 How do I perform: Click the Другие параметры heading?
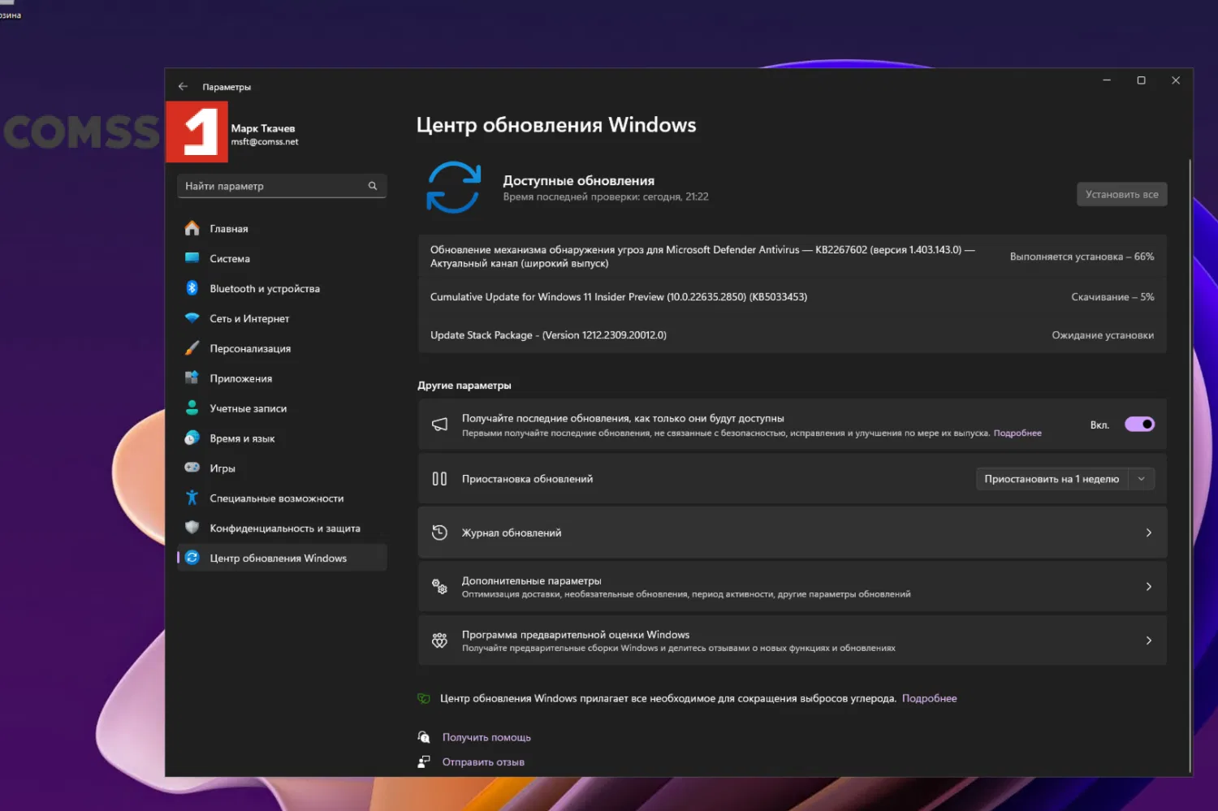coord(464,385)
